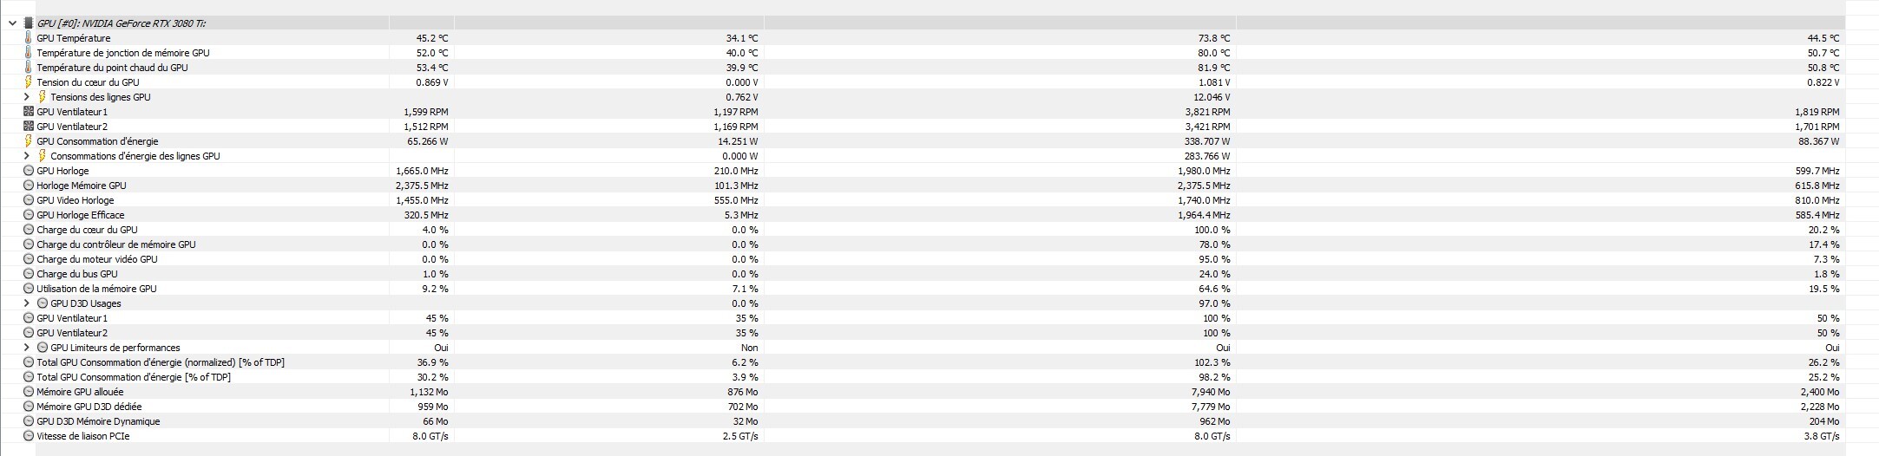Click the GPU chip icon for RTX 3080 Ti
The image size is (1879, 456).
click(29, 23)
